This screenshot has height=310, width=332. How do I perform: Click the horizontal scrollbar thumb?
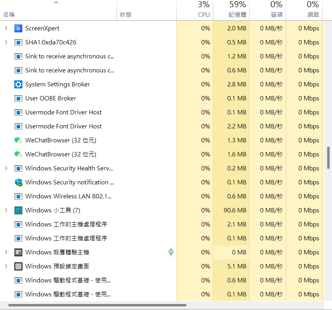click(x=97, y=305)
